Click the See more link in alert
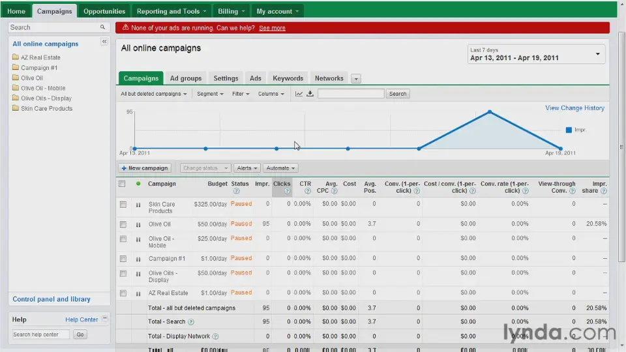The image size is (626, 352). 272,28
